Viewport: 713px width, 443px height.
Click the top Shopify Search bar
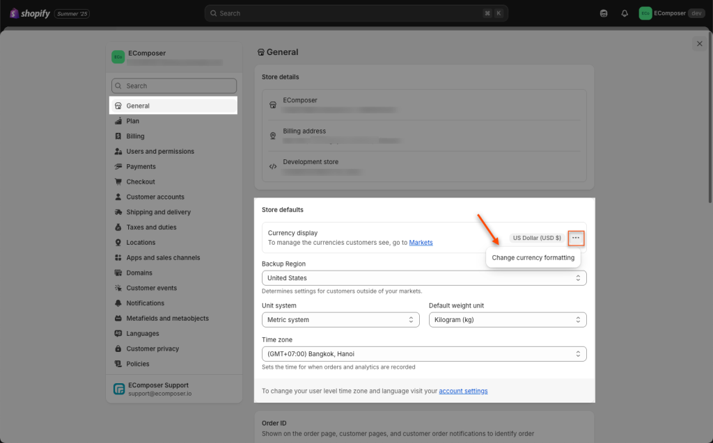pyautogui.click(x=356, y=13)
